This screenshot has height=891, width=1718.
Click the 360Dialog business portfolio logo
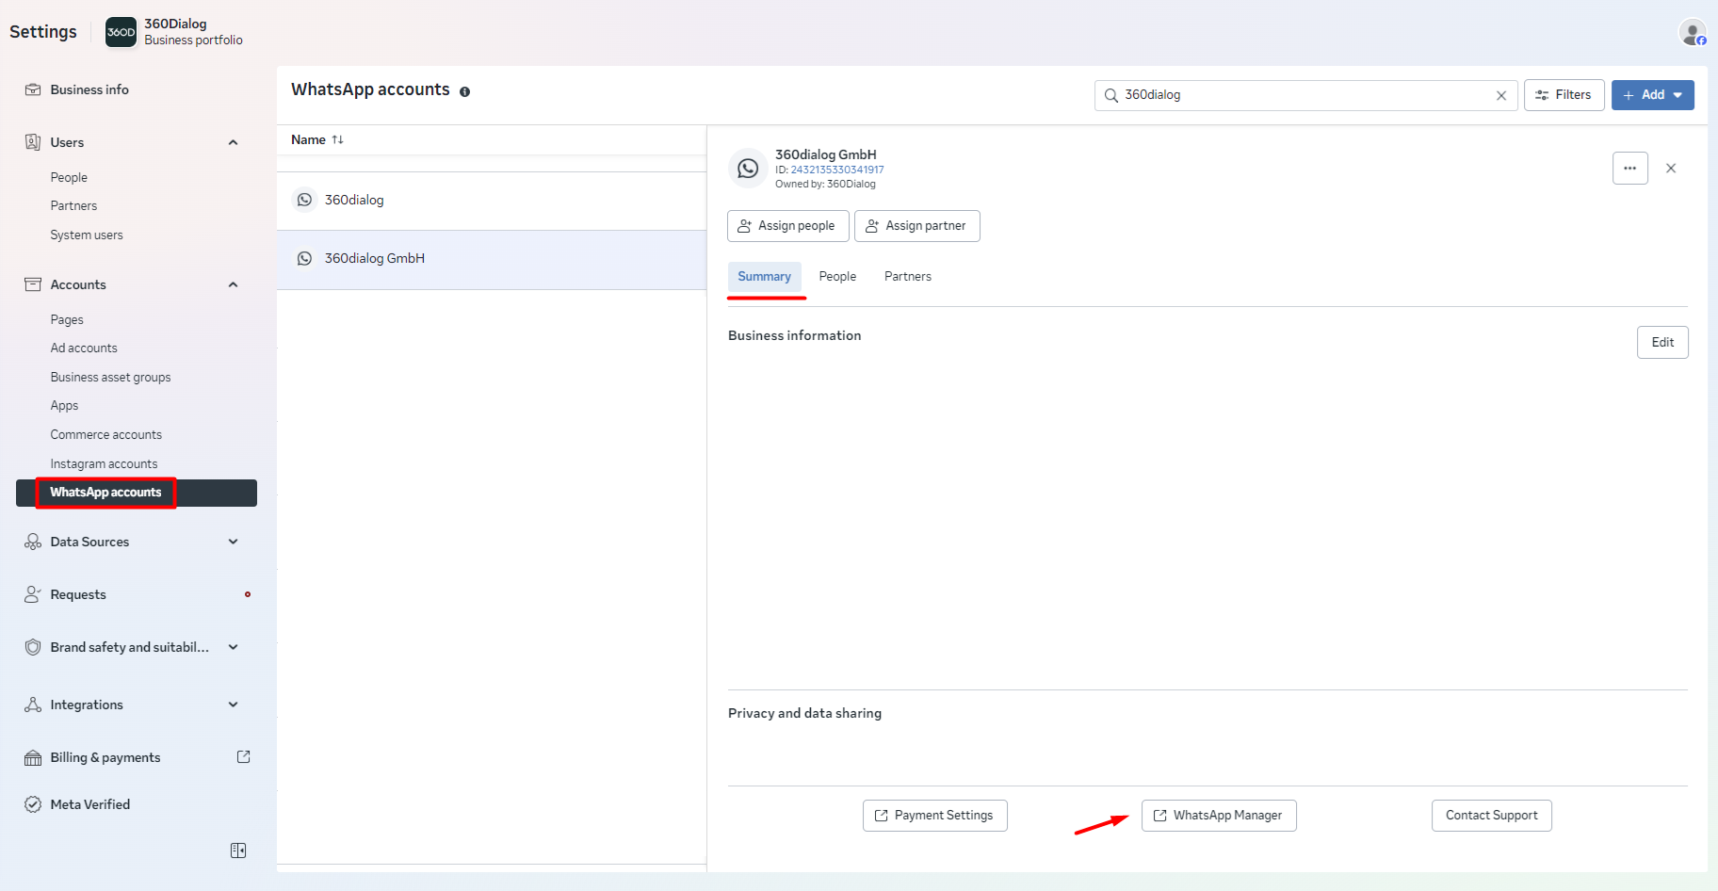[x=122, y=32]
